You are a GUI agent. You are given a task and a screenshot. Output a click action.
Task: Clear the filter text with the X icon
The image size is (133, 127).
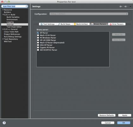(27, 6)
